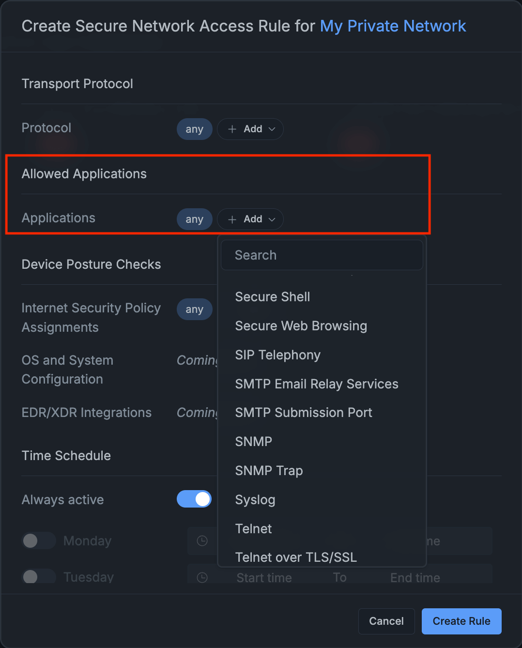Screen dimensions: 522x648
Task: Choose Telnet over TLS/SSL from the list
Action: click(296, 557)
